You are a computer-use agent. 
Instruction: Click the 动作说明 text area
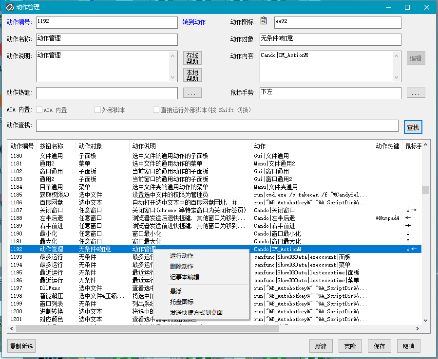(x=103, y=66)
